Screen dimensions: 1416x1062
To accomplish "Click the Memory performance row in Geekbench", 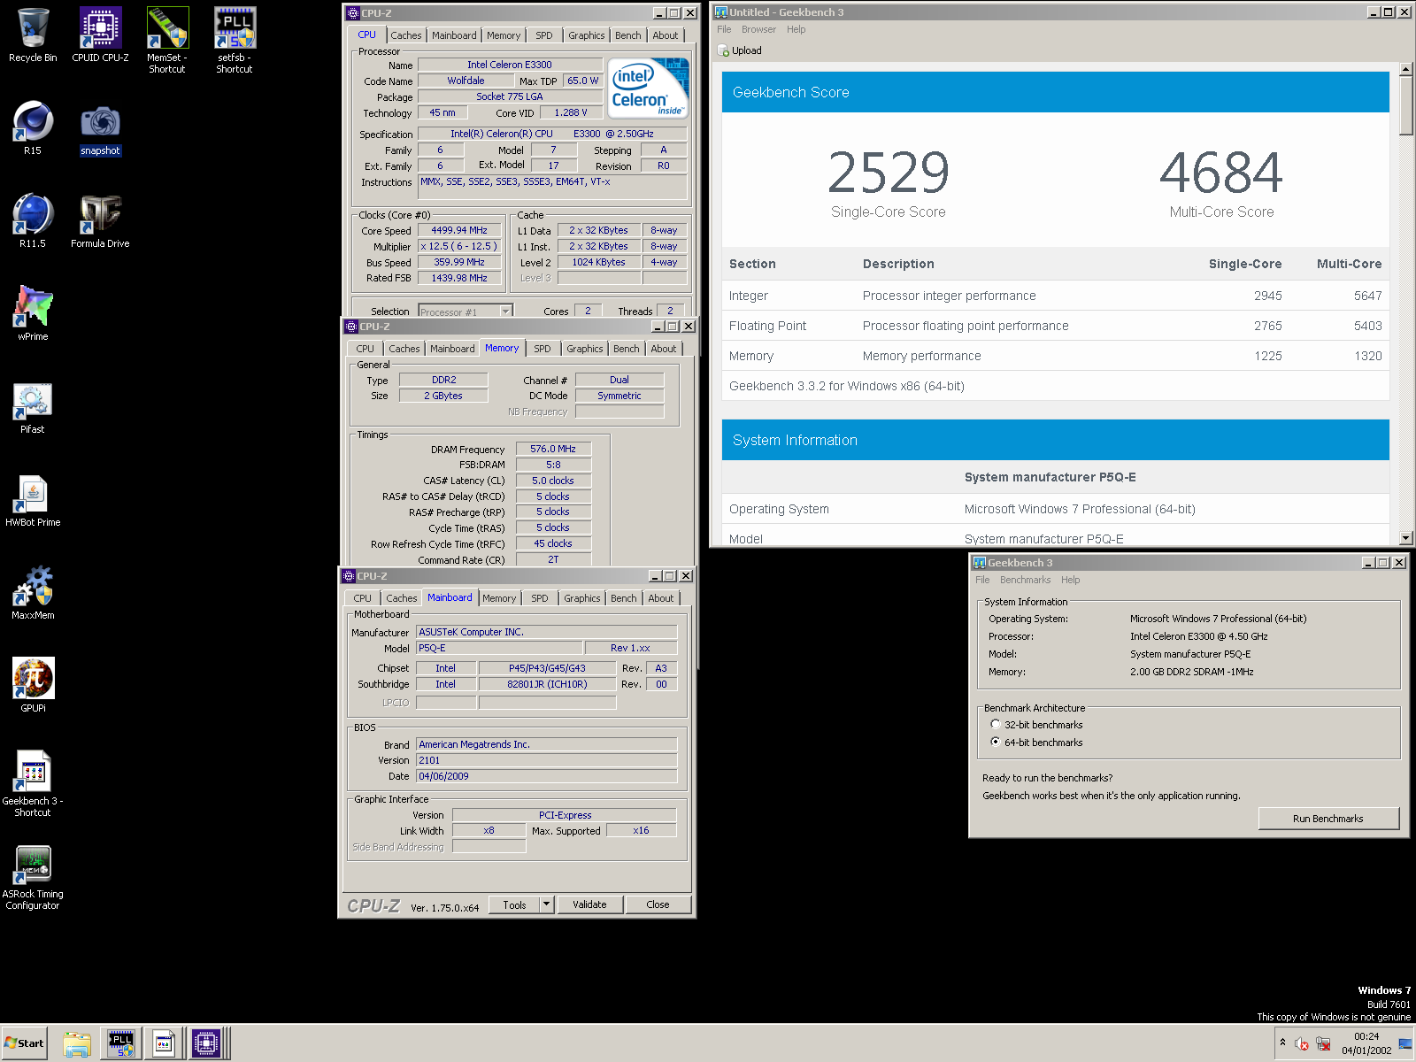I will pyautogui.click(x=1056, y=356).
